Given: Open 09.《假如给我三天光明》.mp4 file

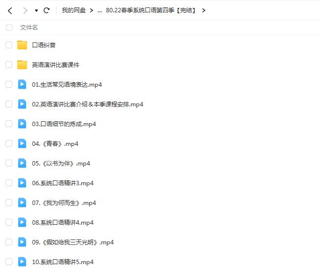Looking at the screenshot, I should [x=73, y=242].
